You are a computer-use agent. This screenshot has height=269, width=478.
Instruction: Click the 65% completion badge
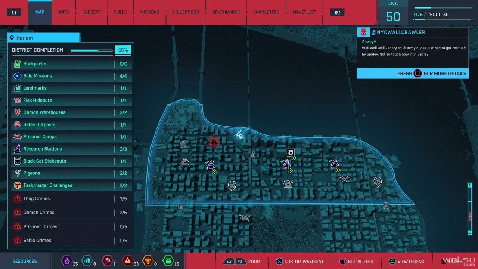click(x=123, y=50)
